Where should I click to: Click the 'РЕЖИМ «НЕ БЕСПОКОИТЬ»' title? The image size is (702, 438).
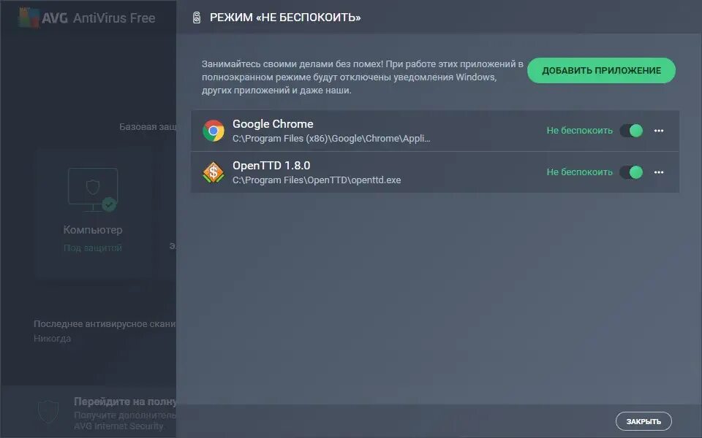coord(285,18)
